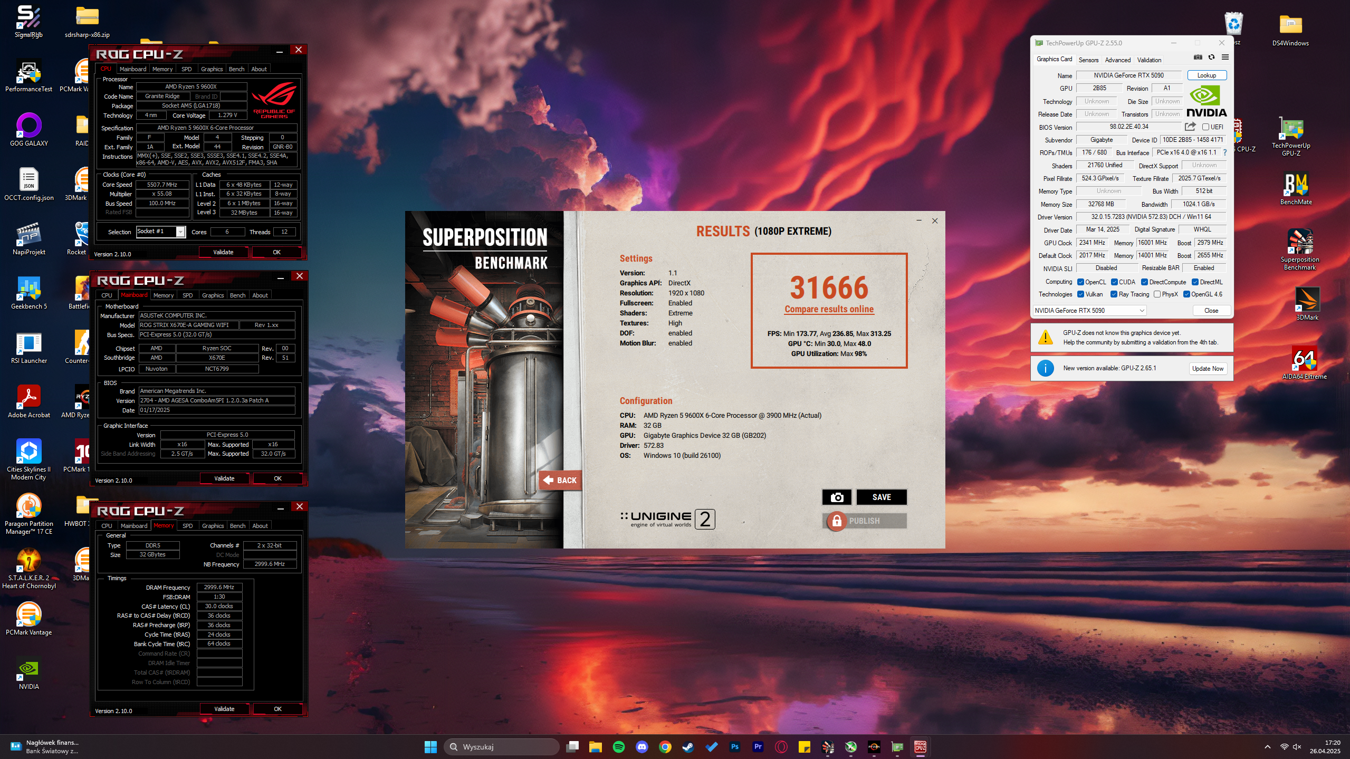Toggle the DirectML checkbox in GPU-Z

[x=1195, y=282]
